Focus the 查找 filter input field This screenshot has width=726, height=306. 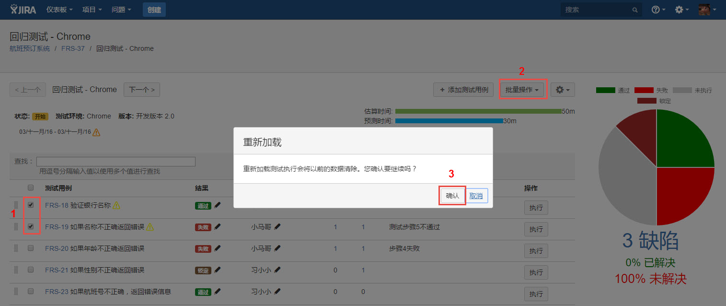coord(116,162)
